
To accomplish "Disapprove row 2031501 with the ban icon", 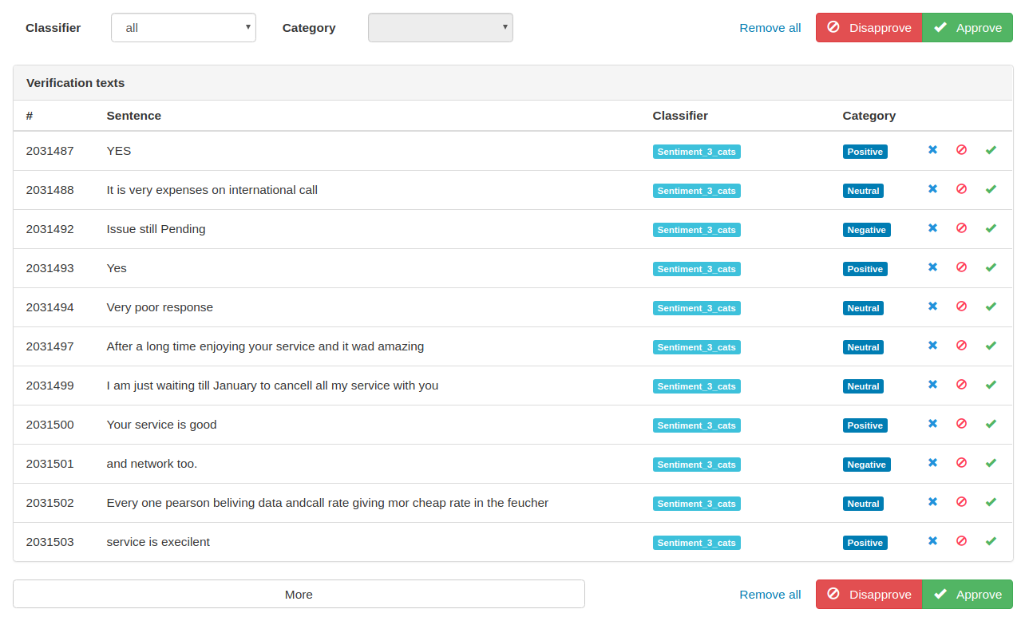I will coord(961,463).
